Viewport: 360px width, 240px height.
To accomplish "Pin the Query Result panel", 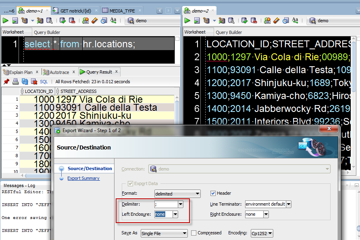I will 6,82.
